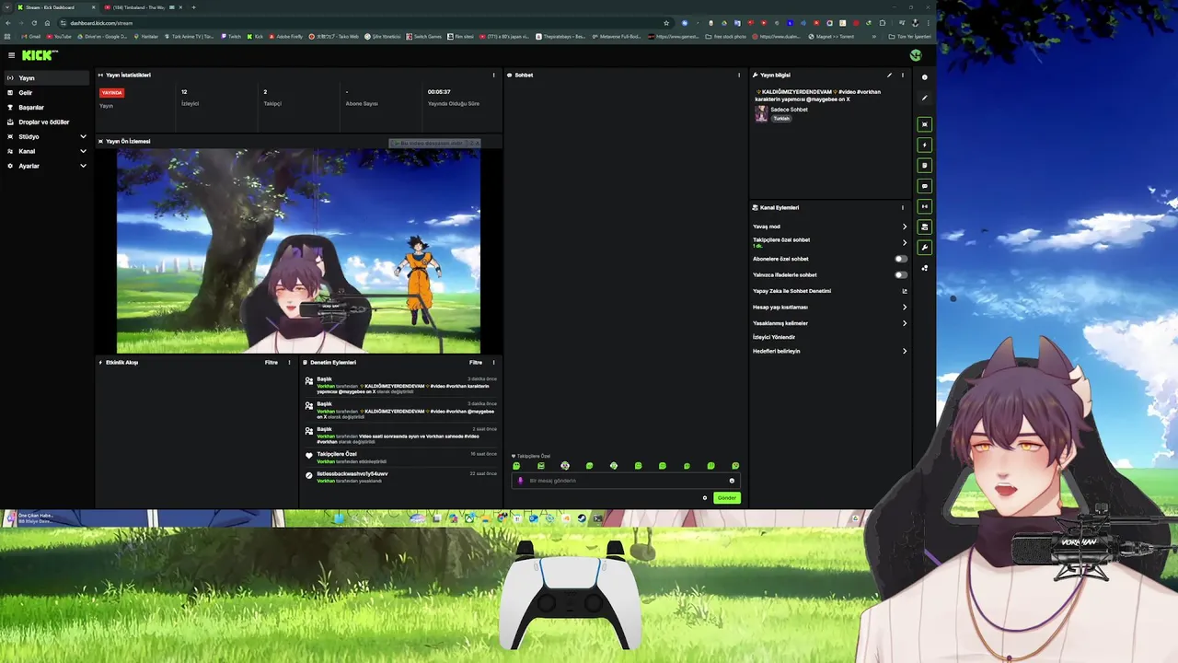Screen dimensions: 1178x663
Task: Click the chat message input field
Action: 625,481
